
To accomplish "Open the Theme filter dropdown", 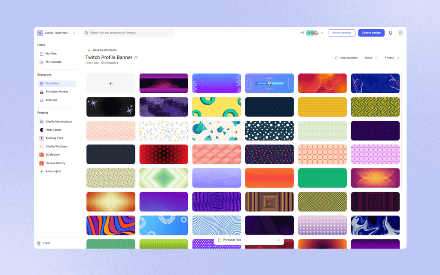I will pyautogui.click(x=391, y=58).
